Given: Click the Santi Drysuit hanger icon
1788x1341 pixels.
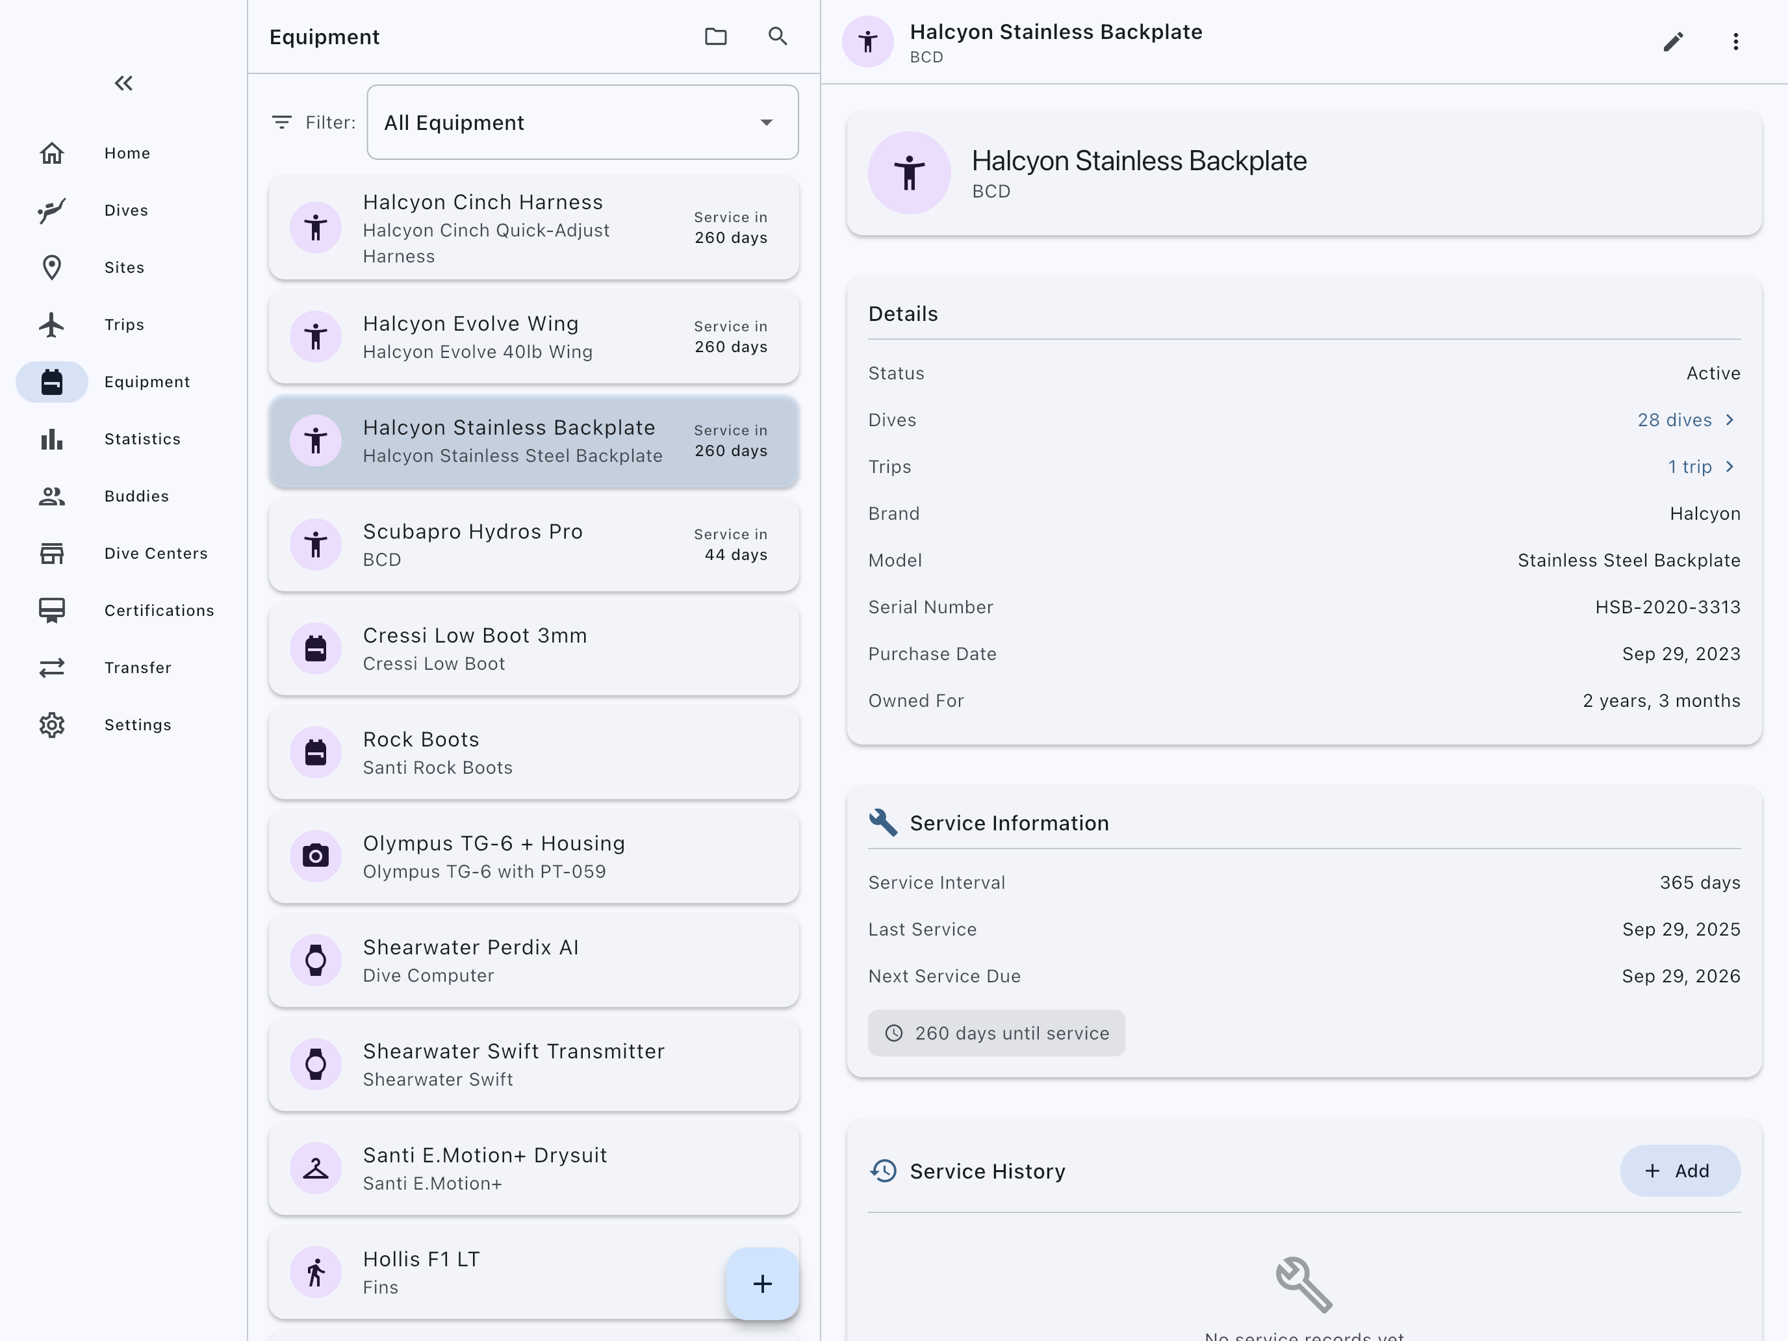Looking at the screenshot, I should 316,1168.
